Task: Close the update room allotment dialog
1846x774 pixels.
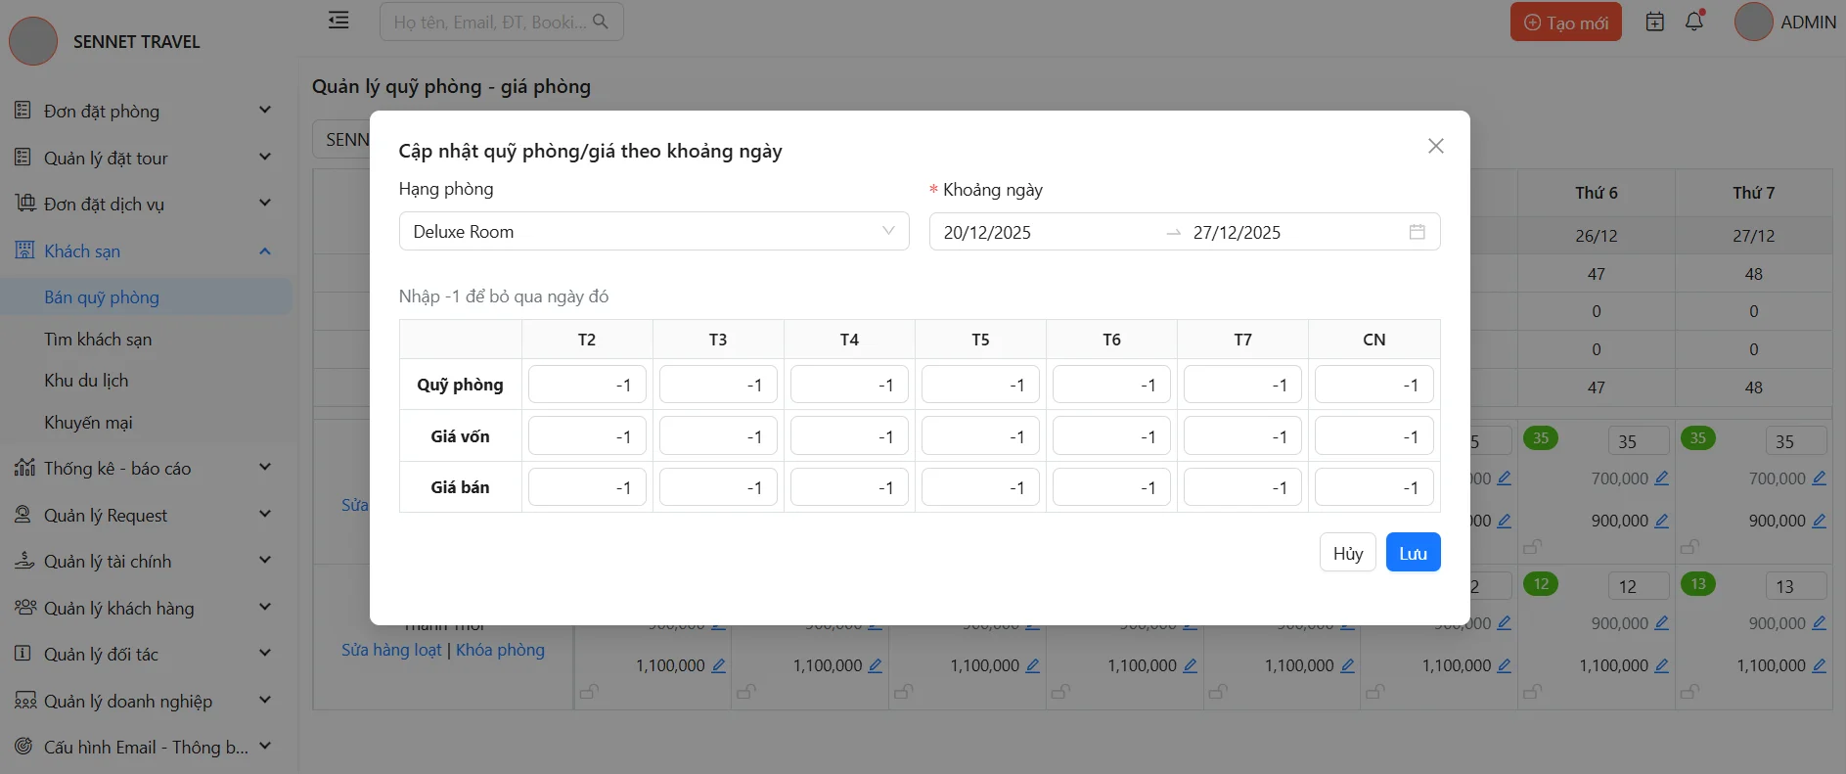Action: (1435, 146)
